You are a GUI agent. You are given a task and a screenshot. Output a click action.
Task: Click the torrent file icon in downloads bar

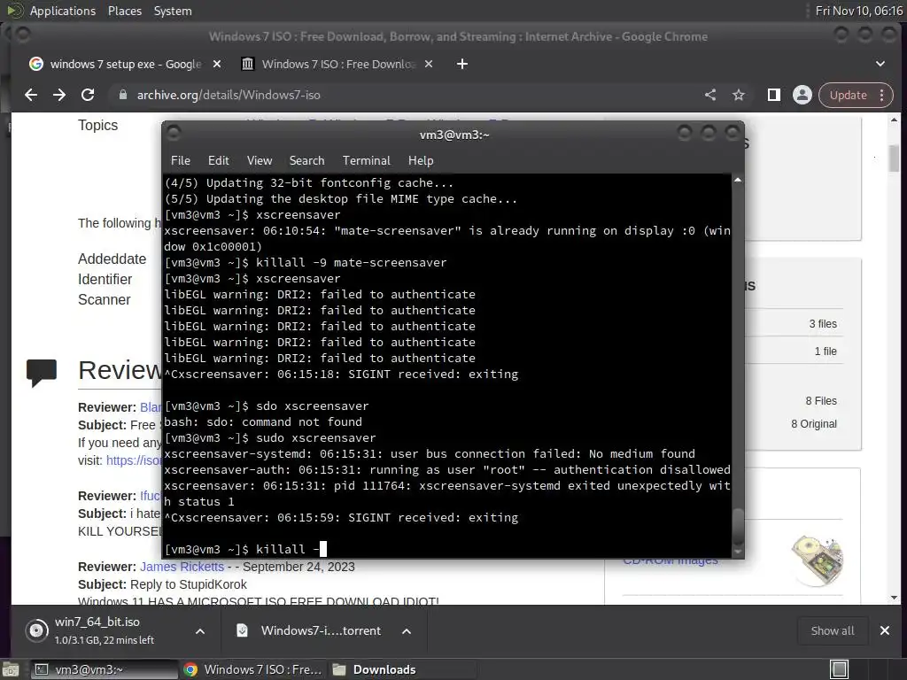pos(243,630)
